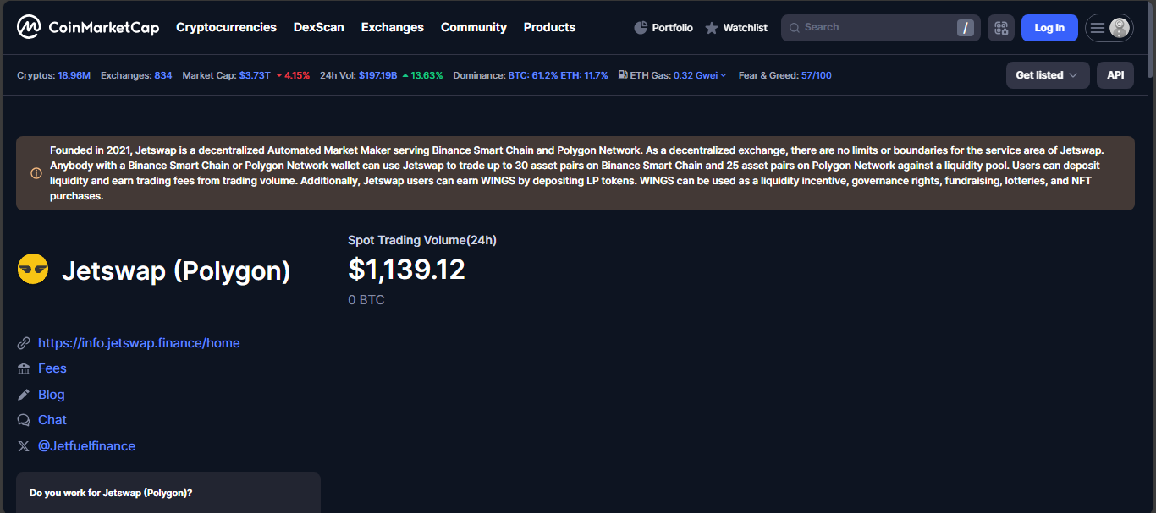Click the chain link icon beside the website URL

[x=24, y=343]
